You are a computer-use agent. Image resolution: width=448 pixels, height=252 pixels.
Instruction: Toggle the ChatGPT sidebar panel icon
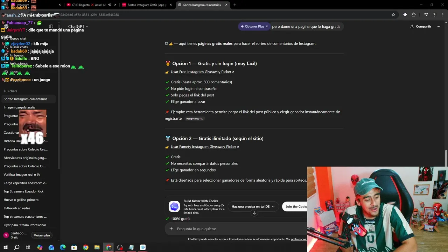pyautogui.click(x=51, y=27)
